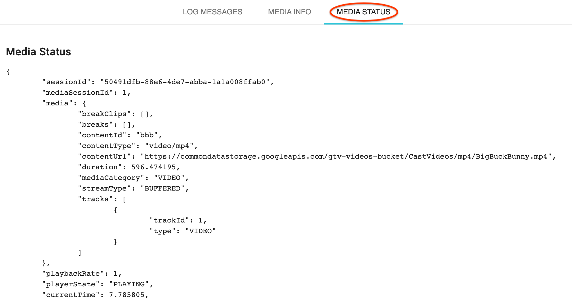Screen dimensions: 573x301
Task: Open the LOG MESSAGES tab
Action: click(x=212, y=12)
